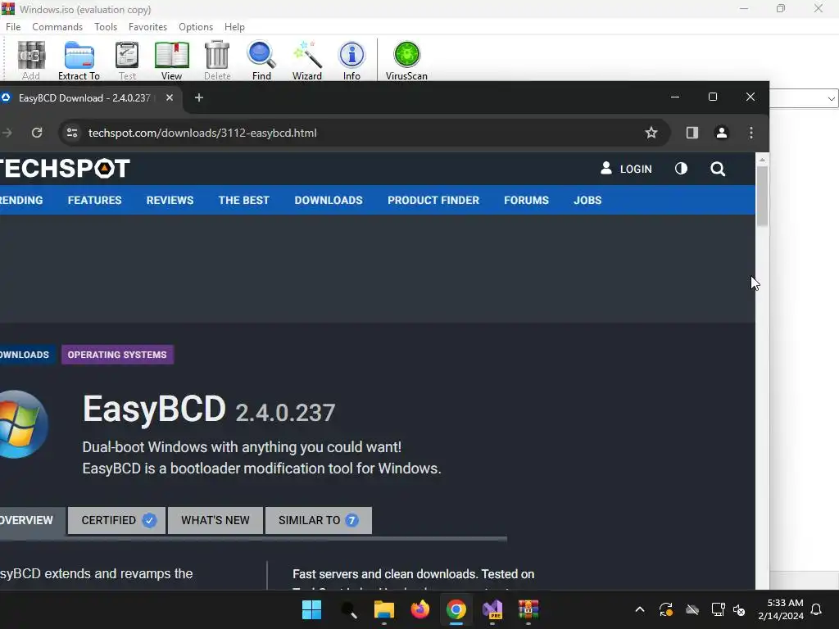The image size is (839, 629).
Task: Open the Chrome profile icon
Action: (x=721, y=133)
